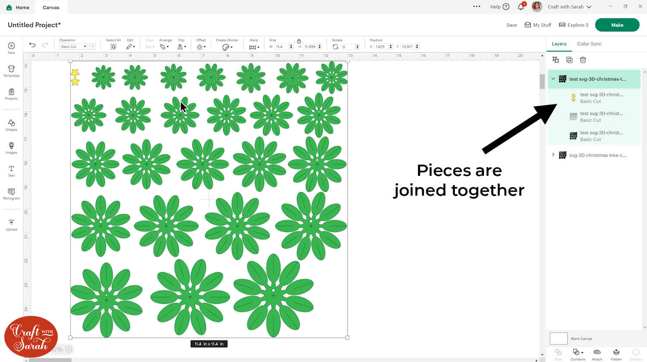Open the Combine dropdown menu
This screenshot has height=362, width=647.
578,353
